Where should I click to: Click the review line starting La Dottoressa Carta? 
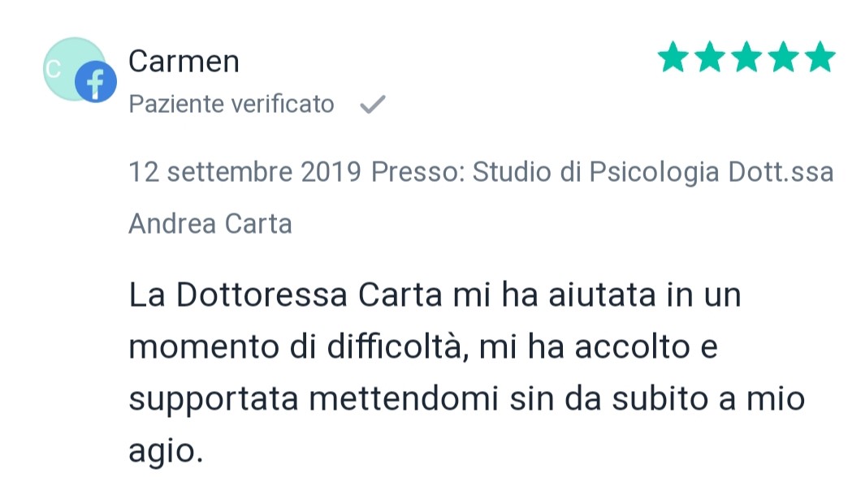tap(435, 294)
